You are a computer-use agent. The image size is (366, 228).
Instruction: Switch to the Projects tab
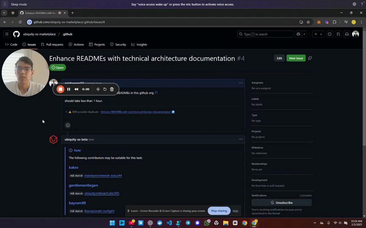[x=97, y=44]
